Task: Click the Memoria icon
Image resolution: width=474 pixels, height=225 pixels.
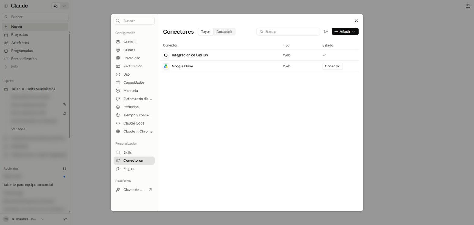Action: click(x=118, y=91)
